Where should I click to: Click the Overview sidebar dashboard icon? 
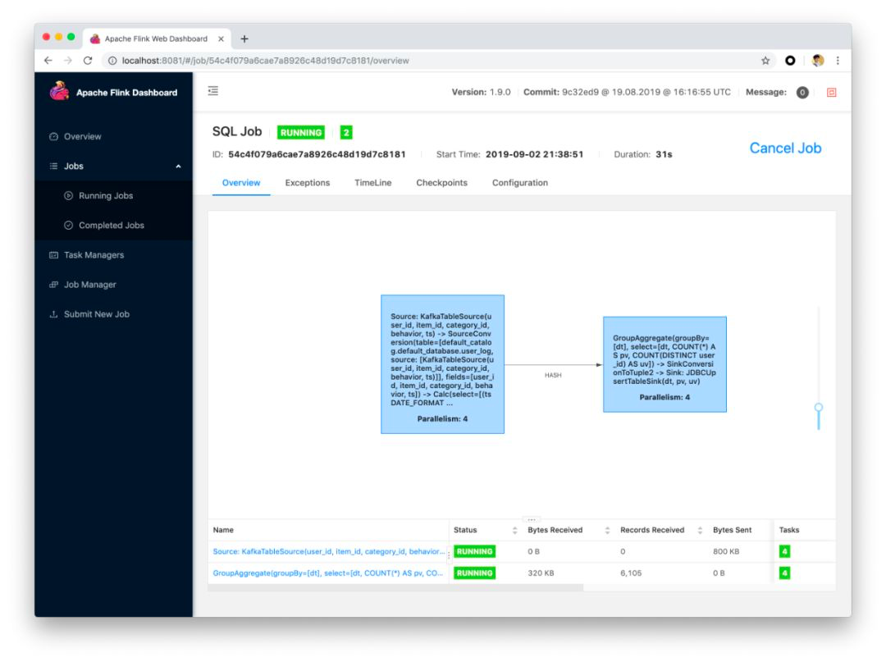click(53, 137)
